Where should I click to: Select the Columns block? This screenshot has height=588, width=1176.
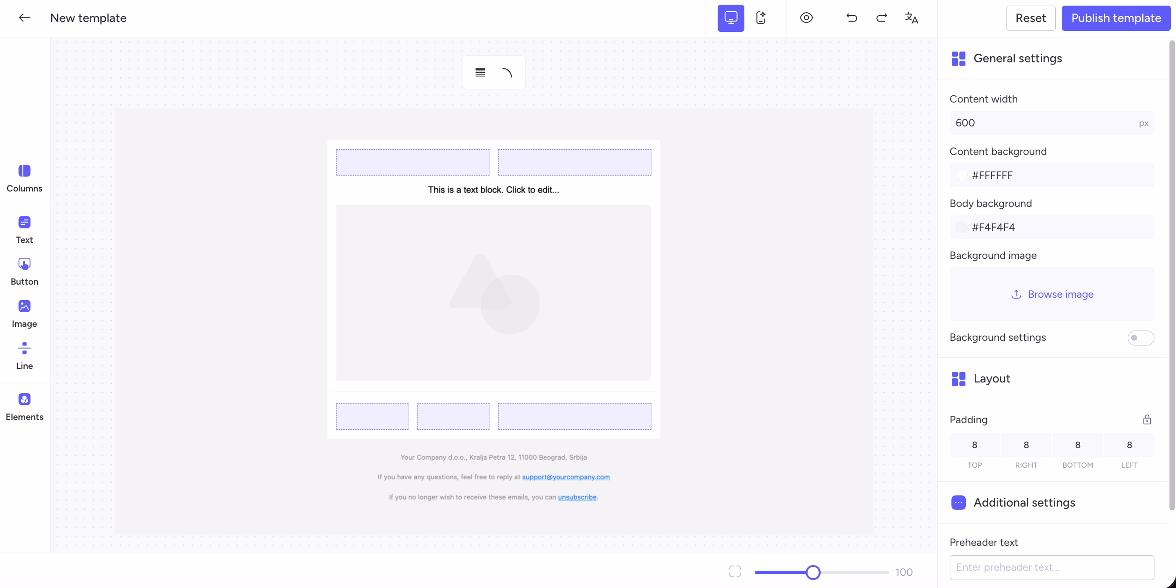(24, 178)
